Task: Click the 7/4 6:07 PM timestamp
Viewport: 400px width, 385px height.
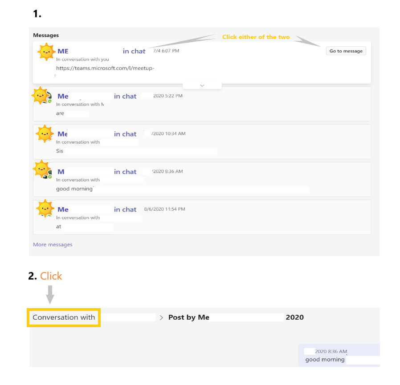Action: pos(167,51)
